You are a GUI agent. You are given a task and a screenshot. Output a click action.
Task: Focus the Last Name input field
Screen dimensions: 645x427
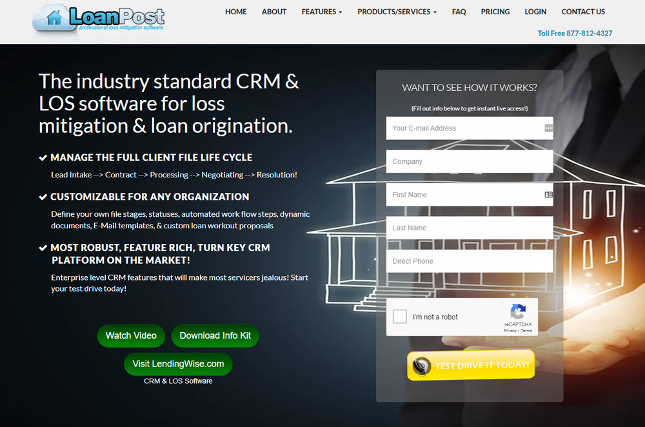tap(470, 228)
